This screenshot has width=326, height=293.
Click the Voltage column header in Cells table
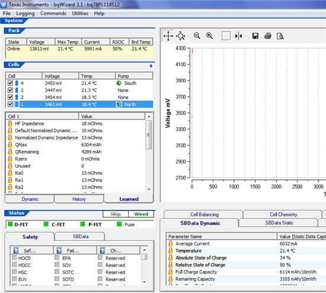click(60, 76)
